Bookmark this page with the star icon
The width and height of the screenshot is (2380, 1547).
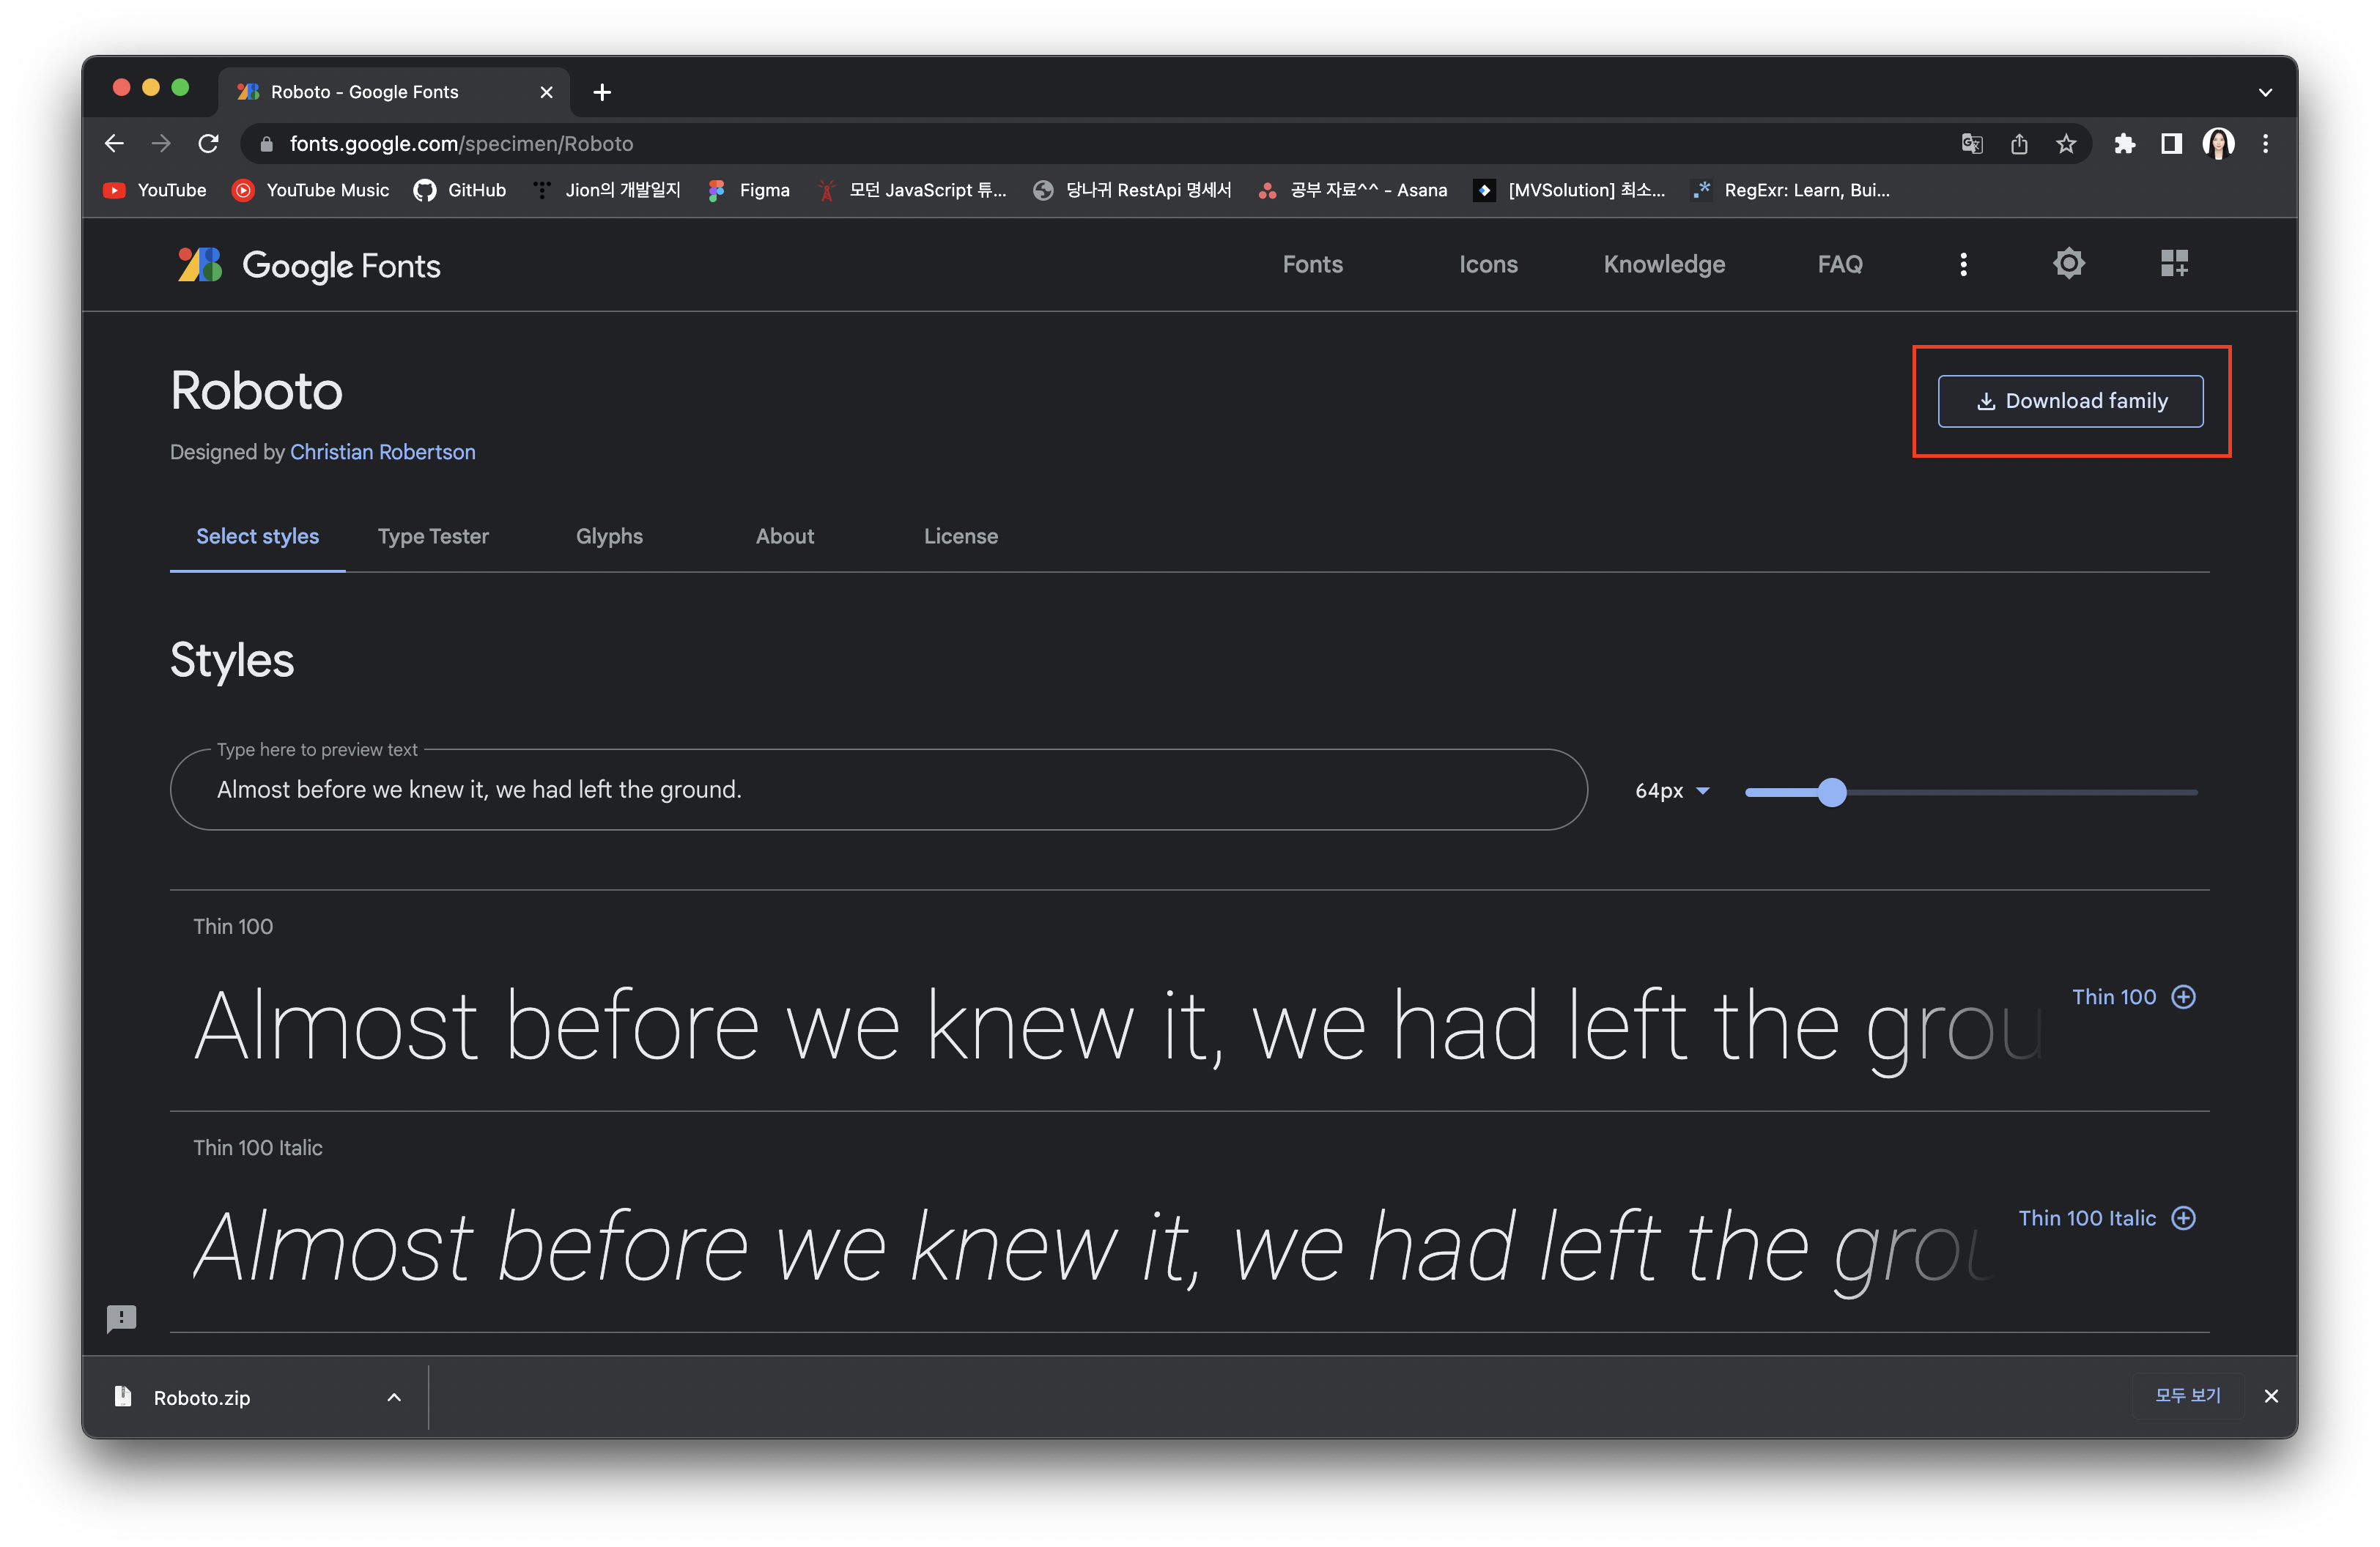click(2066, 144)
